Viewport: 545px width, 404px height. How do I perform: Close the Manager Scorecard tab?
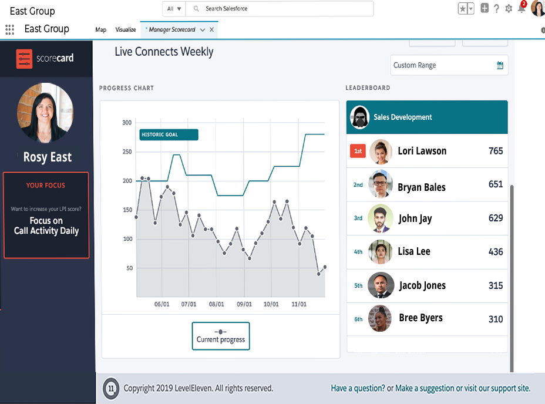211,30
